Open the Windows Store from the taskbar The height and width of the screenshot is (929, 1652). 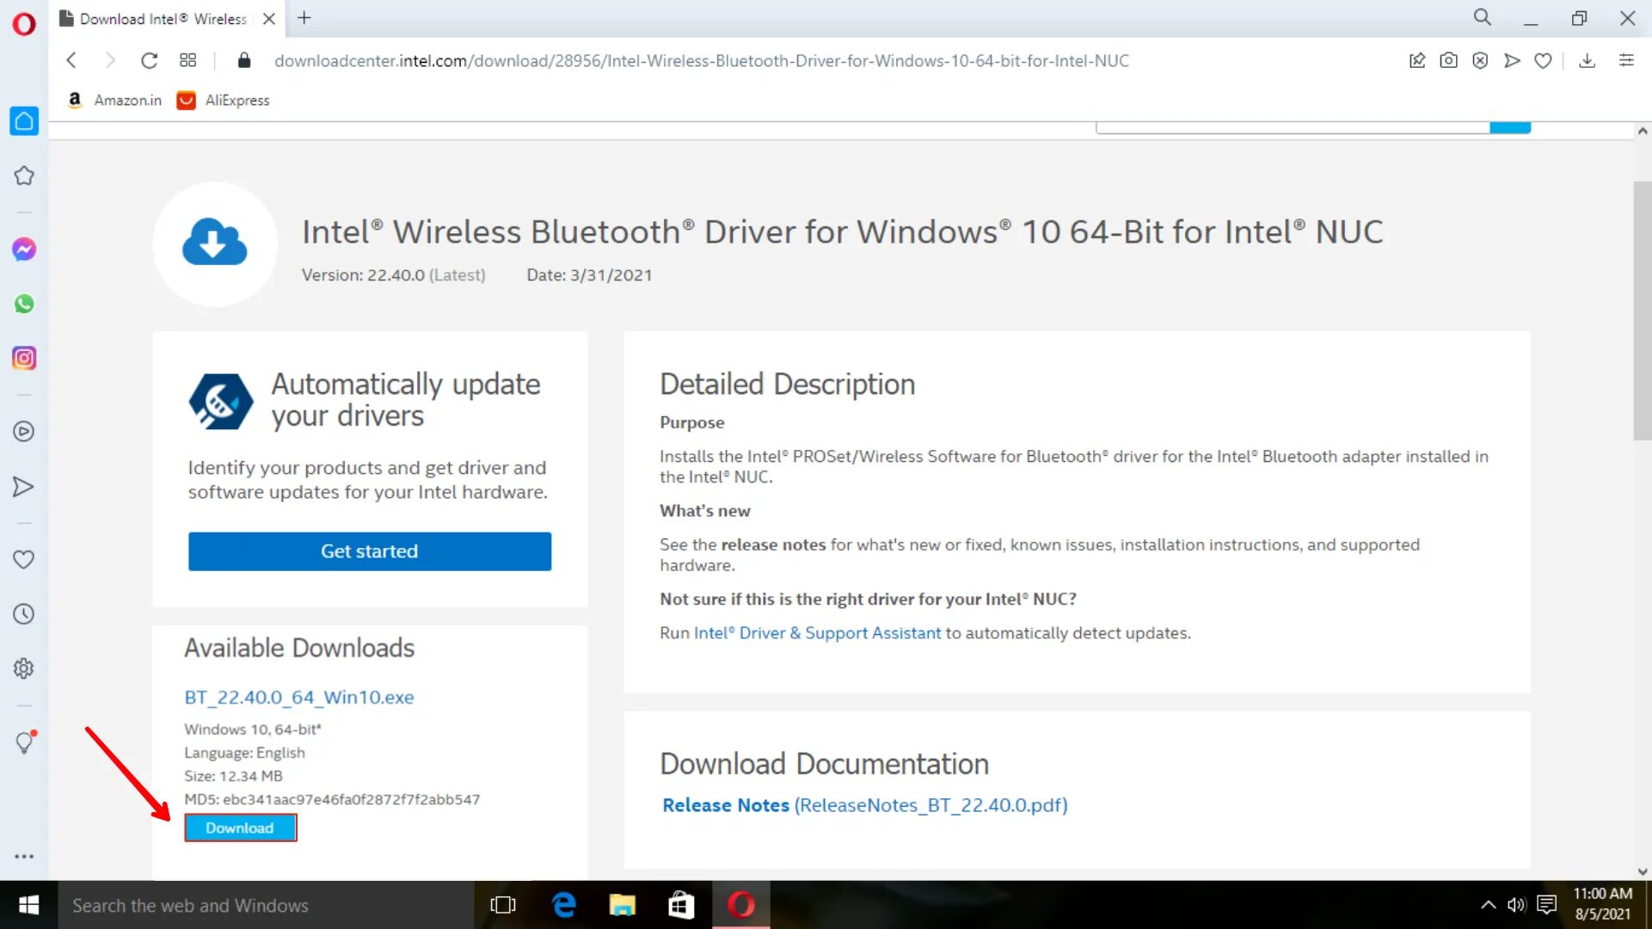point(682,905)
